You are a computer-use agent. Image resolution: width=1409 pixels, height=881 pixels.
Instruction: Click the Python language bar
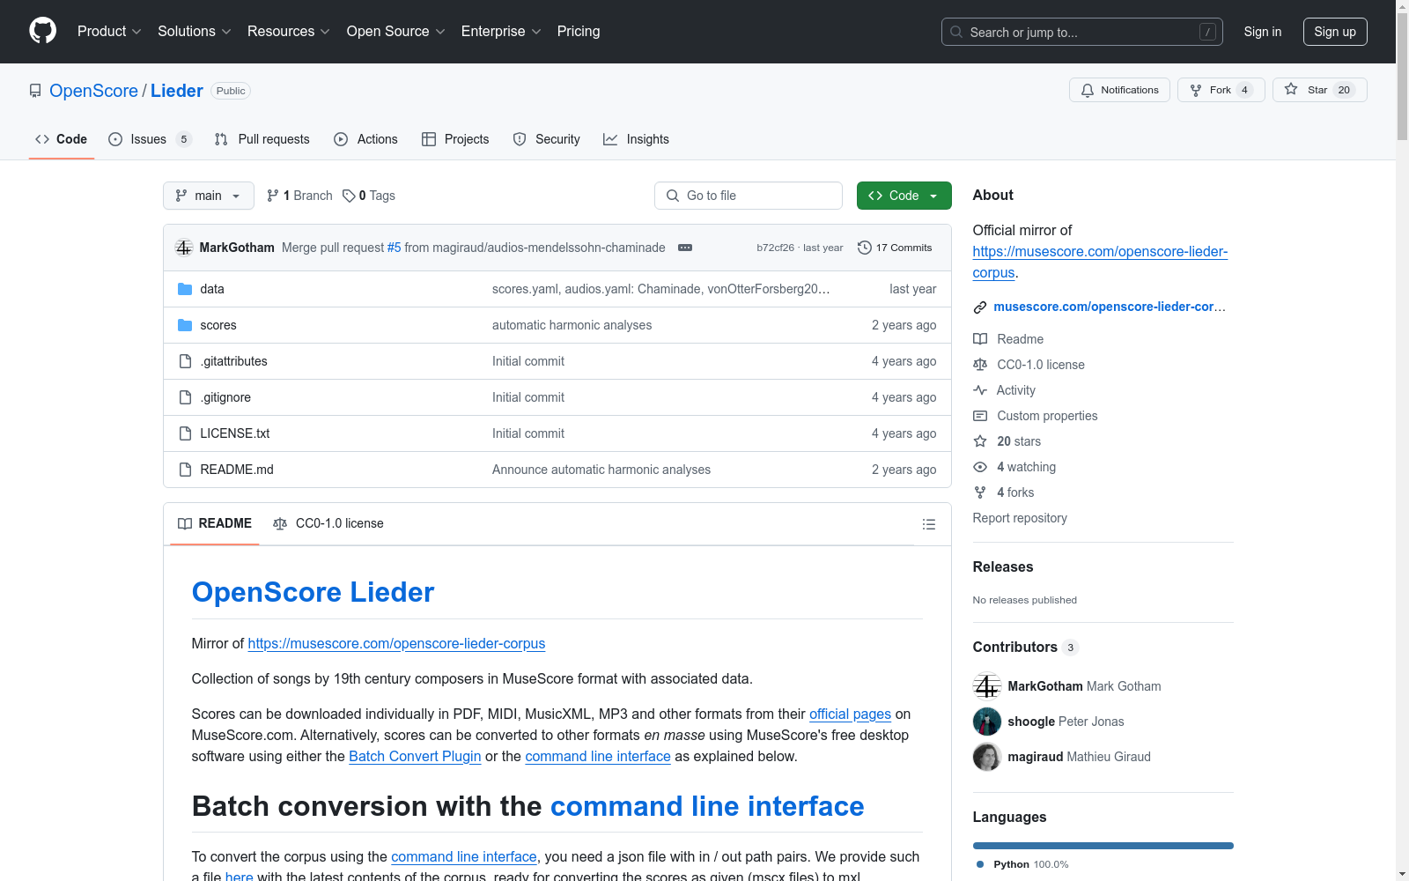1103,846
